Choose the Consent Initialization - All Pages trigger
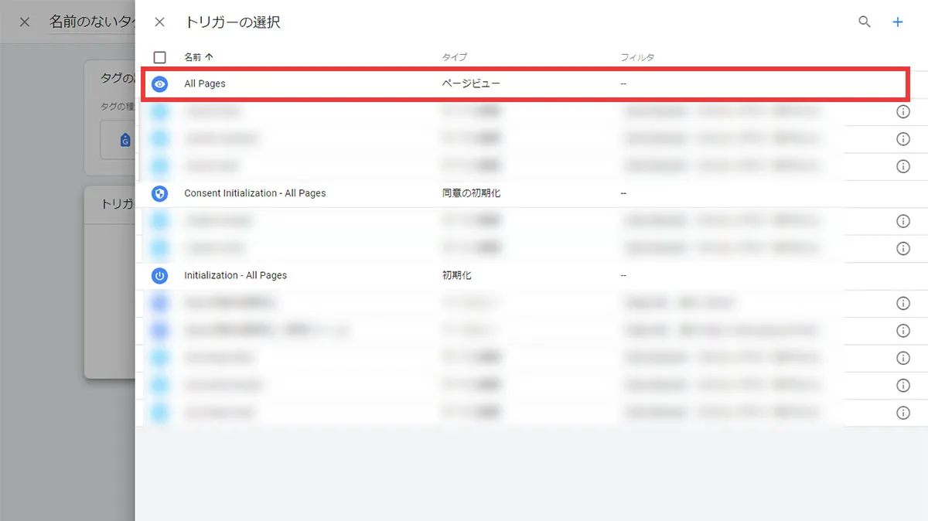The width and height of the screenshot is (928, 521). click(x=254, y=193)
